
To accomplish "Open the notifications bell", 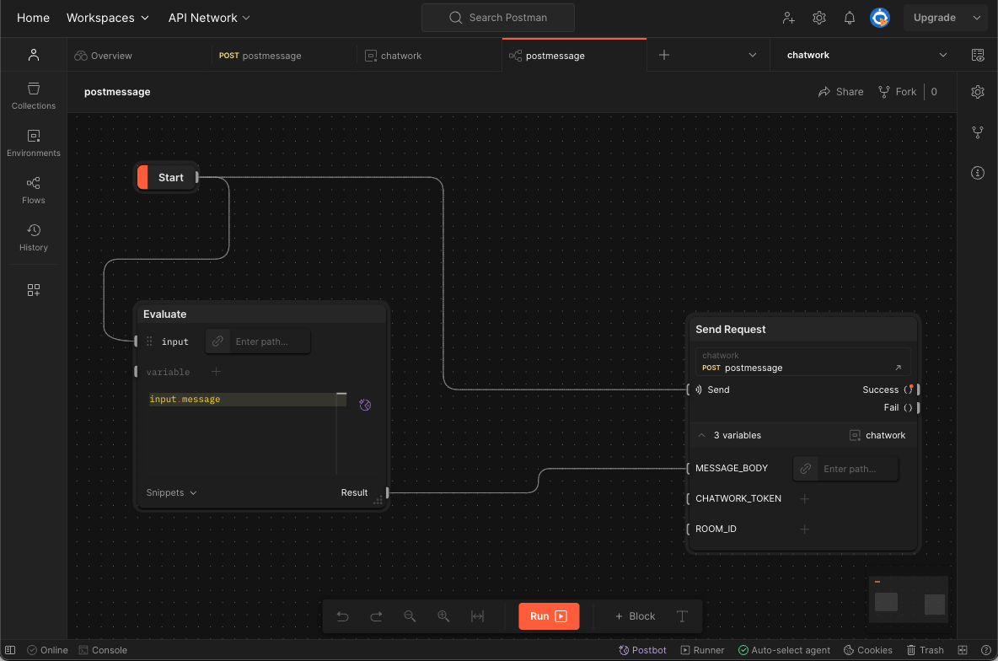I will click(849, 18).
